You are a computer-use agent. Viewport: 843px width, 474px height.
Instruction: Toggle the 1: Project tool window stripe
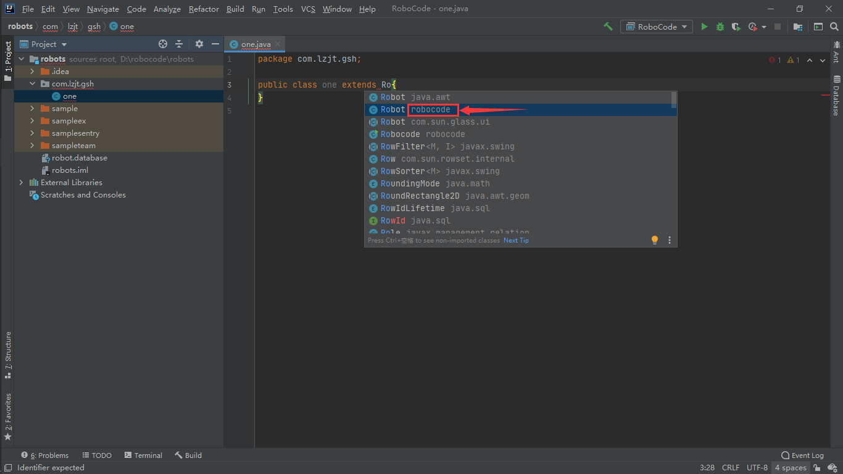point(7,62)
